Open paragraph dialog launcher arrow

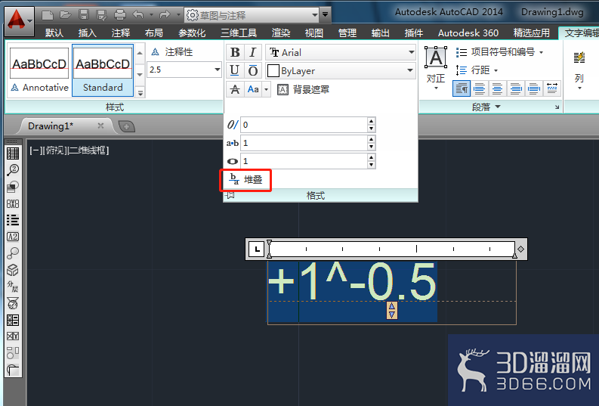[557, 107]
